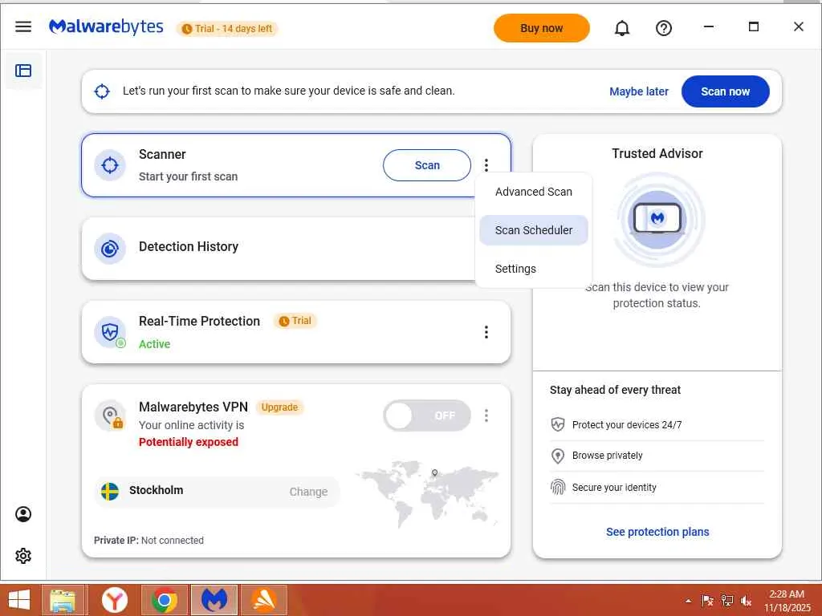
Task: Open the orange app on the taskbar
Action: (x=264, y=600)
